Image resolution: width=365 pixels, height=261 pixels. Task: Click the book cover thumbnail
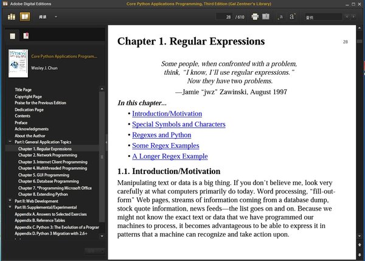[18, 62]
